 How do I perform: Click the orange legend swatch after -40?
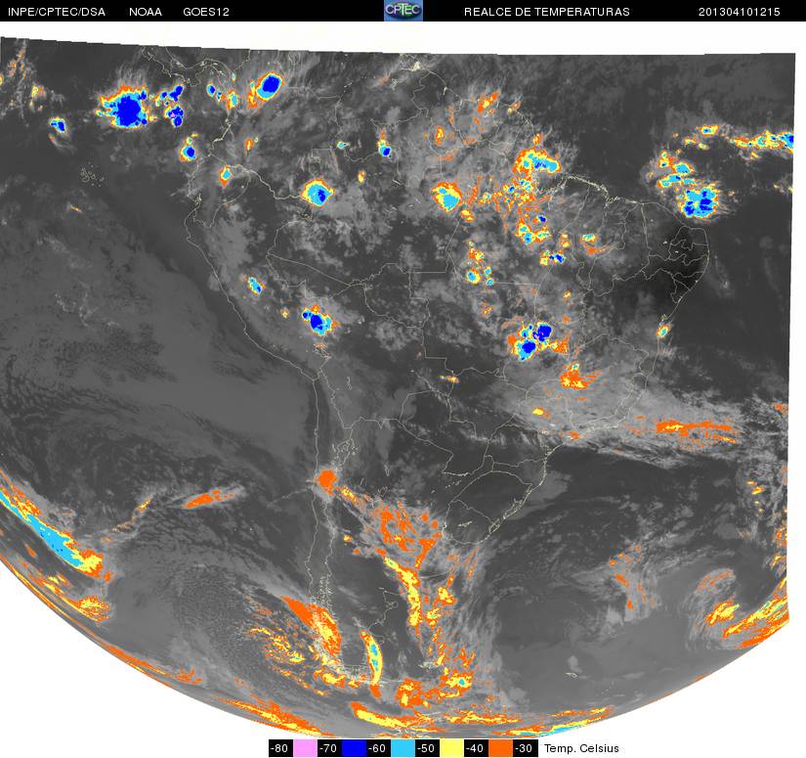coord(500,748)
